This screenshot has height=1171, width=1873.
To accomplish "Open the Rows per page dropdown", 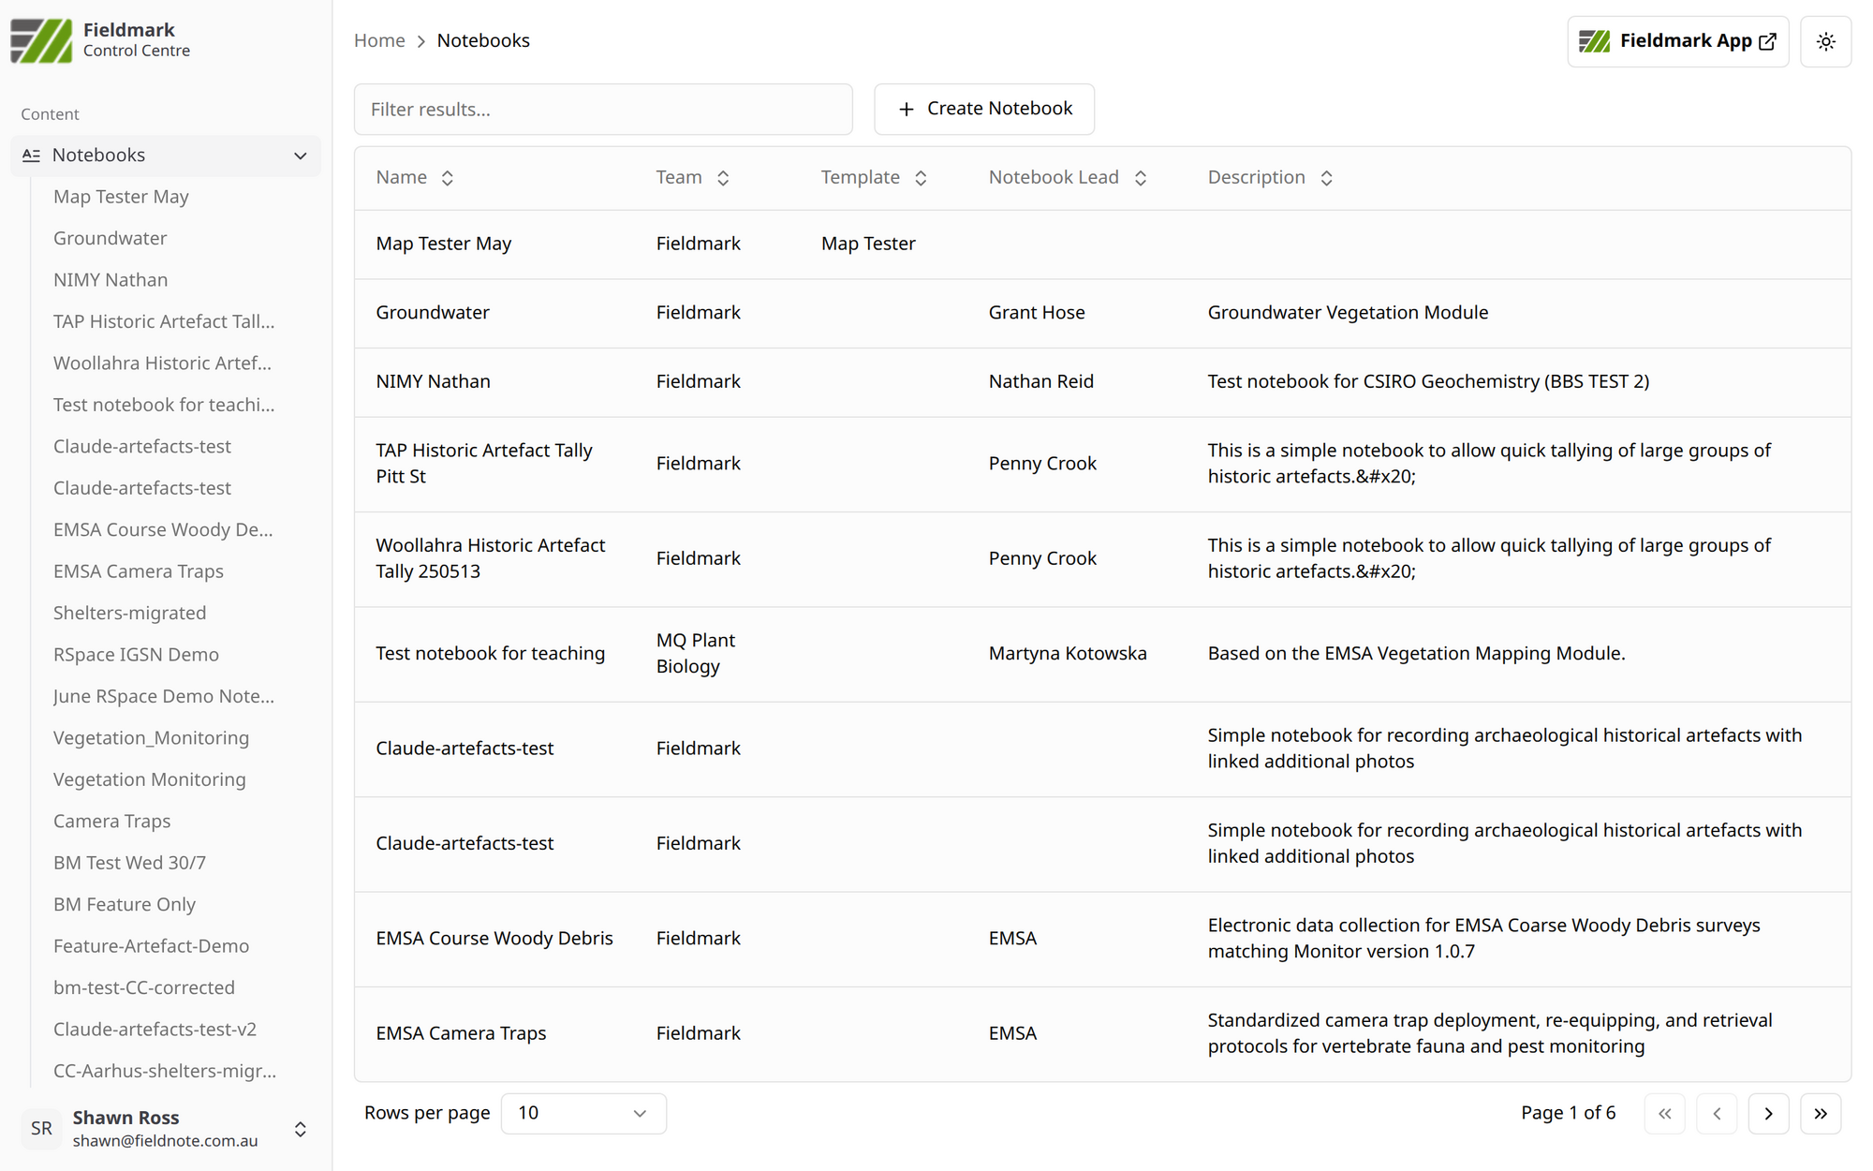I will (583, 1113).
